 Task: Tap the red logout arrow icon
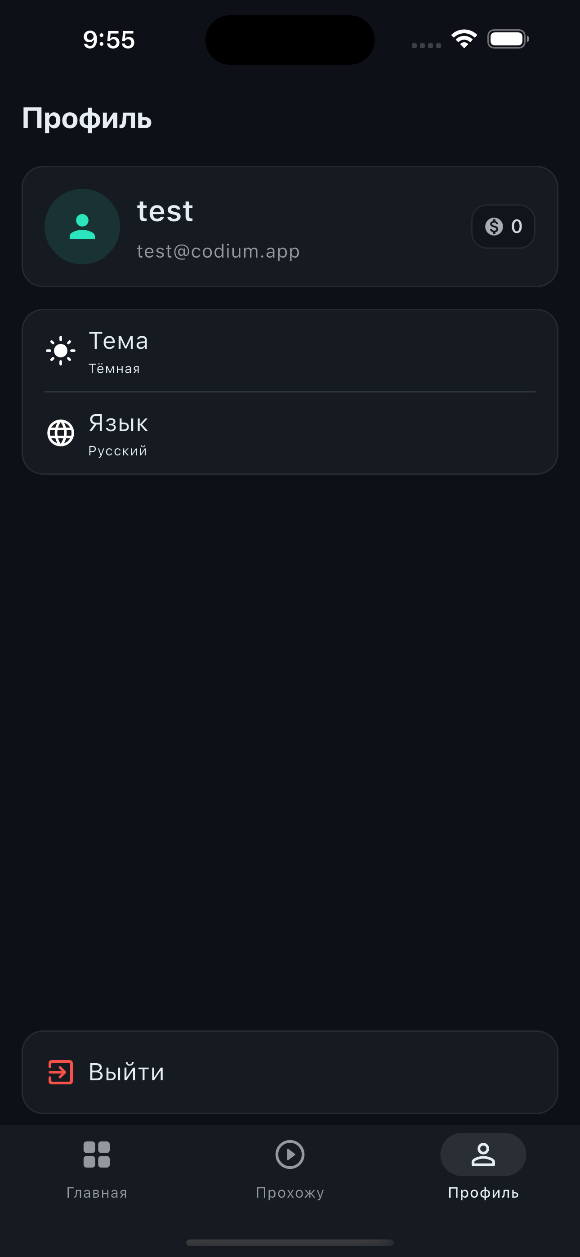click(61, 1072)
